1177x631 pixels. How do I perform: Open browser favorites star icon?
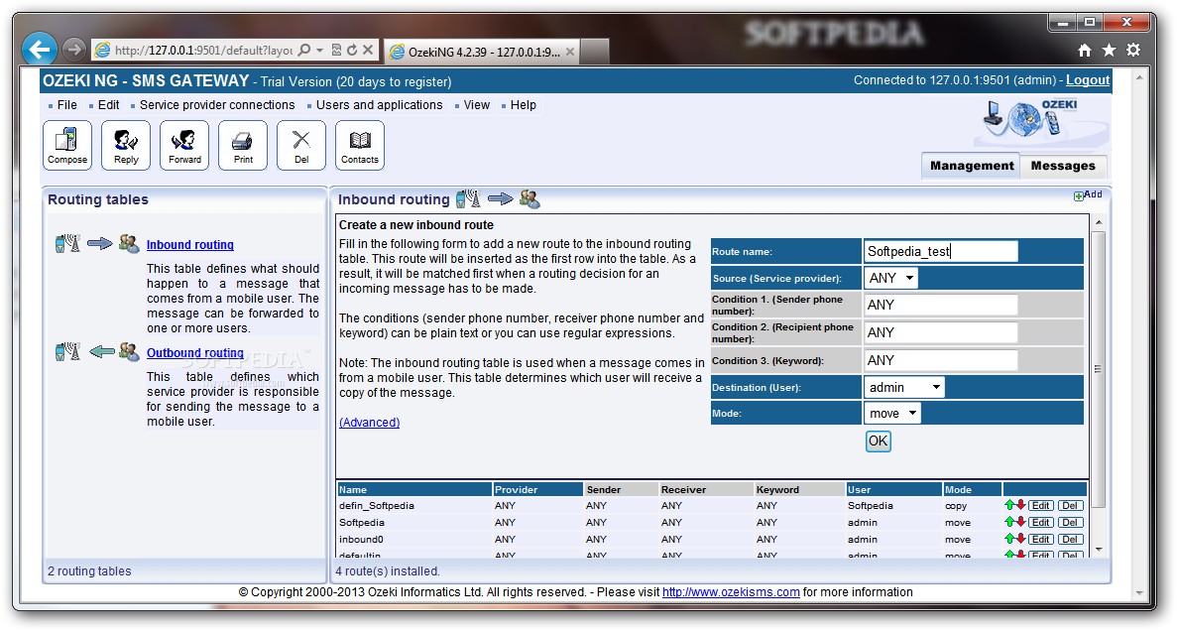point(1109,51)
